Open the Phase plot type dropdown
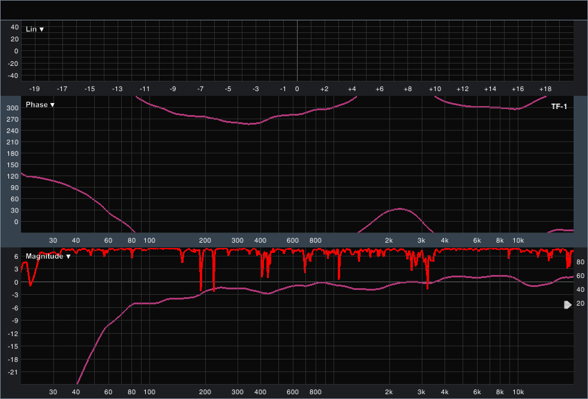This screenshot has width=588, height=399. tap(40, 105)
